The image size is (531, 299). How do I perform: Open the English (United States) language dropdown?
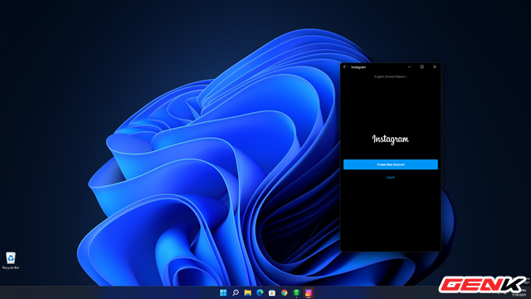click(x=391, y=77)
